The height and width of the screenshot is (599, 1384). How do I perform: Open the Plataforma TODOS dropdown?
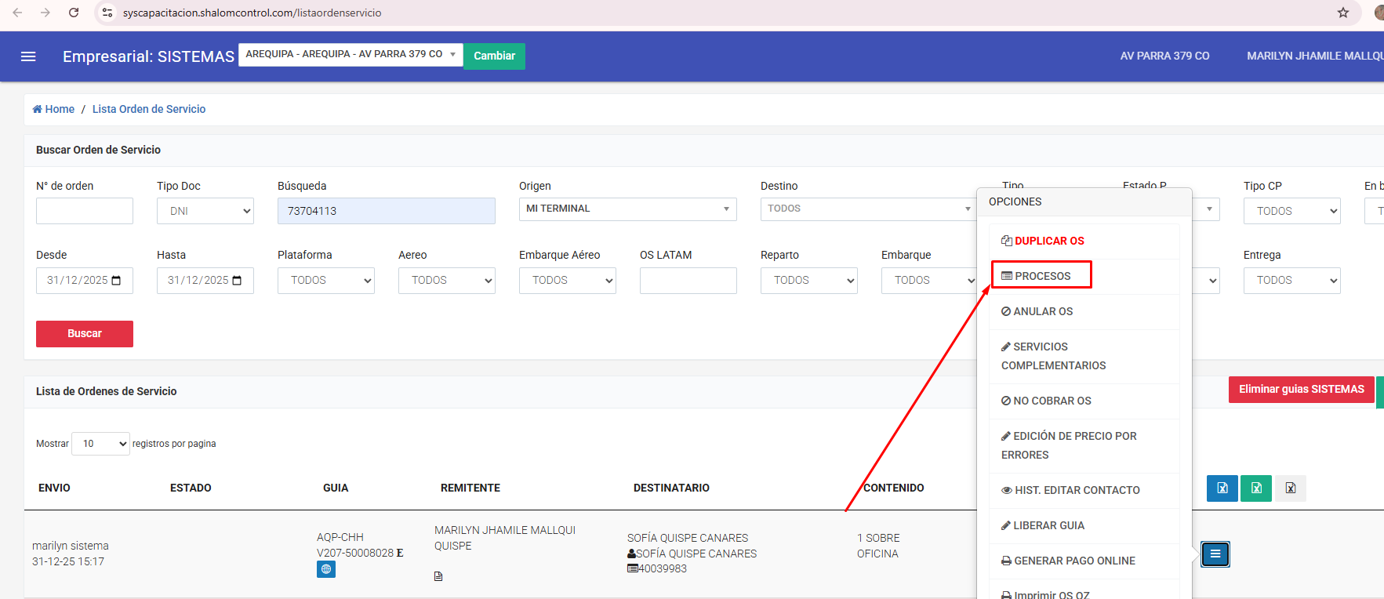coord(325,281)
